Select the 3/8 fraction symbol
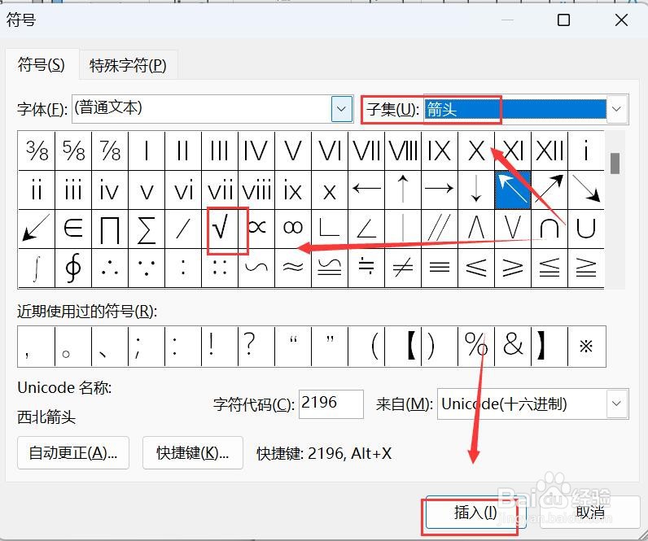 pos(36,151)
